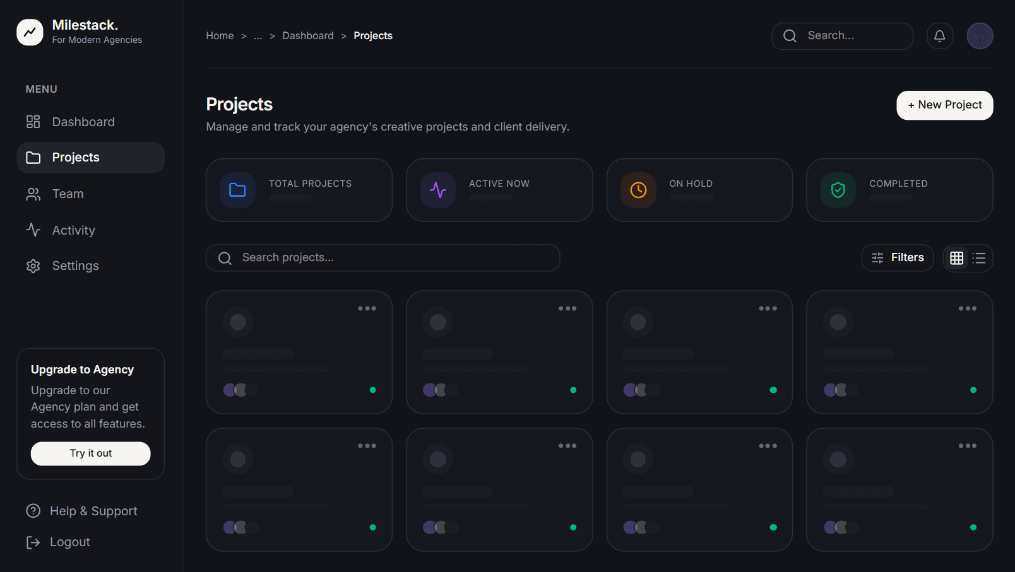Screen dimensions: 1015x572
Task: Switch to list view
Action: pos(979,258)
